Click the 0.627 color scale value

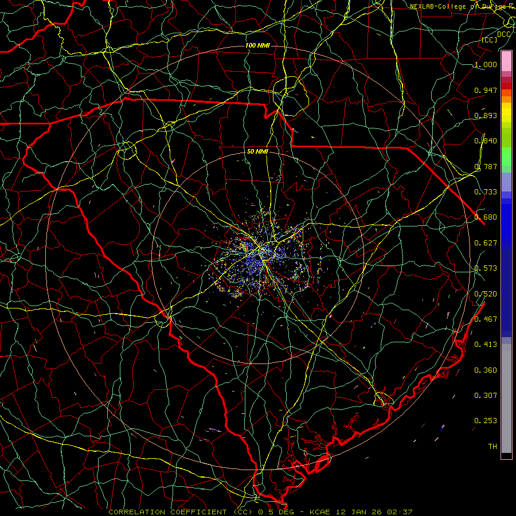point(486,243)
